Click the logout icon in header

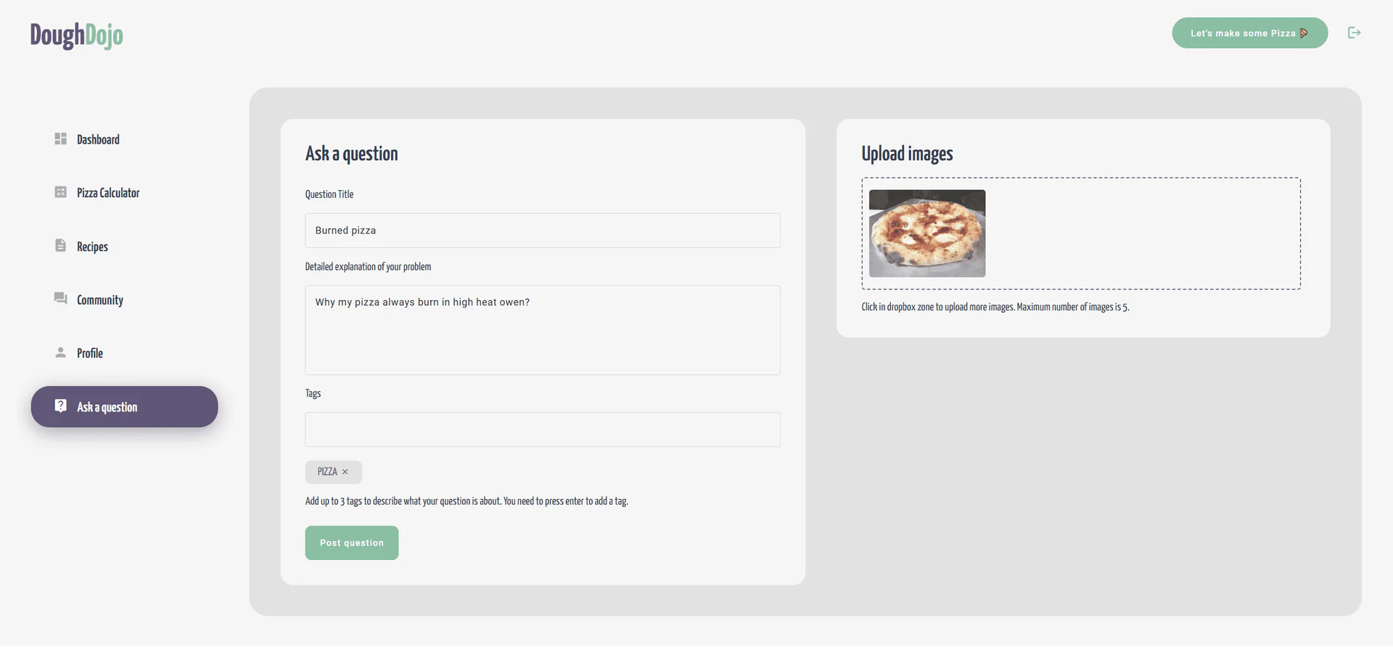point(1354,33)
